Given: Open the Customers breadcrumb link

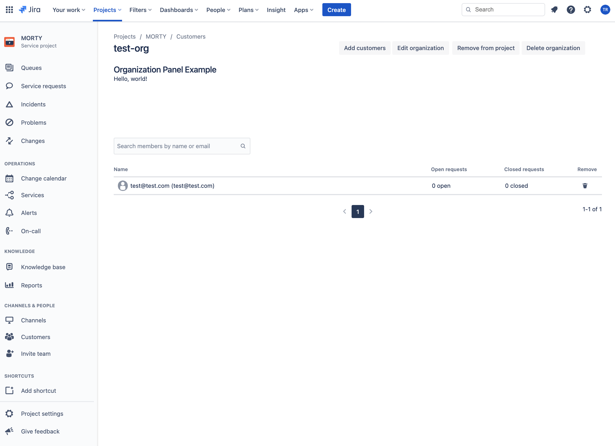Looking at the screenshot, I should point(191,37).
